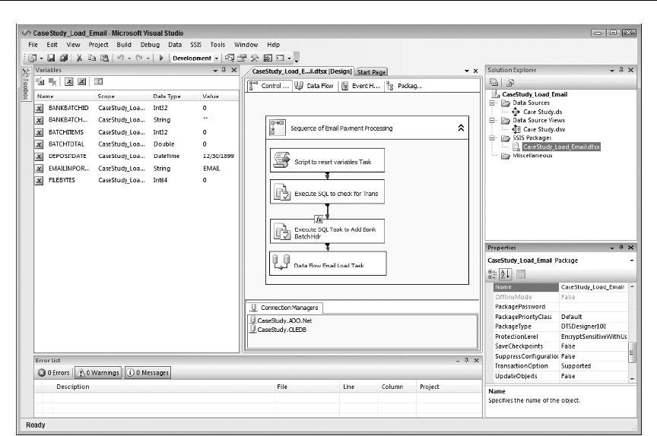
Task: Click the EMAIL value of EMAILIMPOR variable
Action: 211,168
